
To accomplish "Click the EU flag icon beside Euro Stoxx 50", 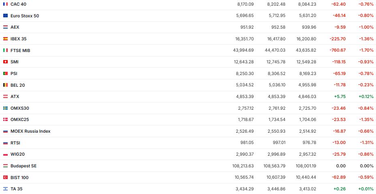I will 5,16.
